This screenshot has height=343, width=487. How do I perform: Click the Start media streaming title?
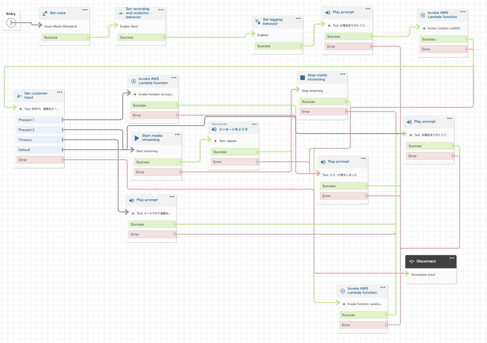pyautogui.click(x=152, y=138)
